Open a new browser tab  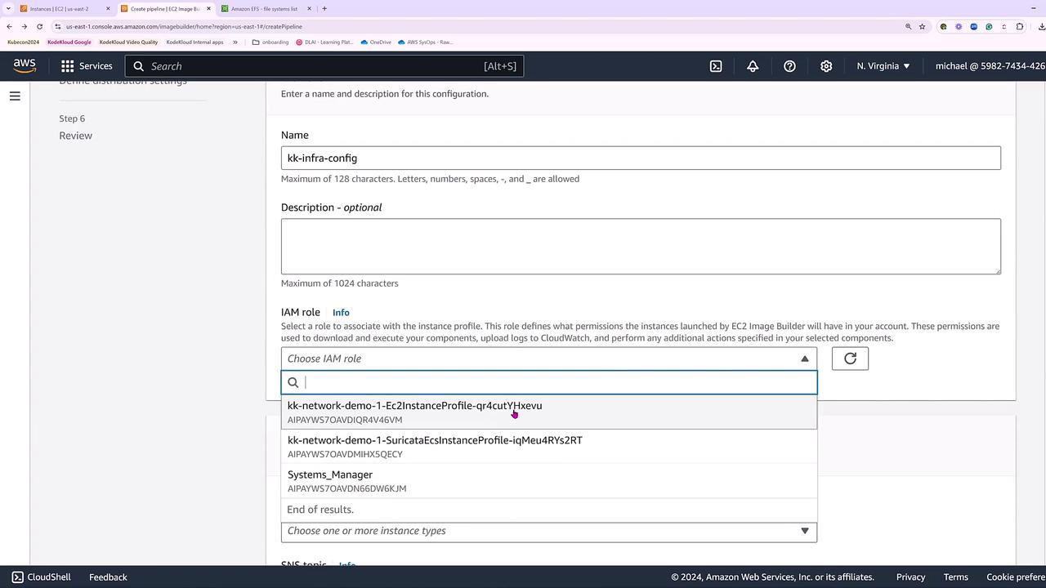[324, 9]
